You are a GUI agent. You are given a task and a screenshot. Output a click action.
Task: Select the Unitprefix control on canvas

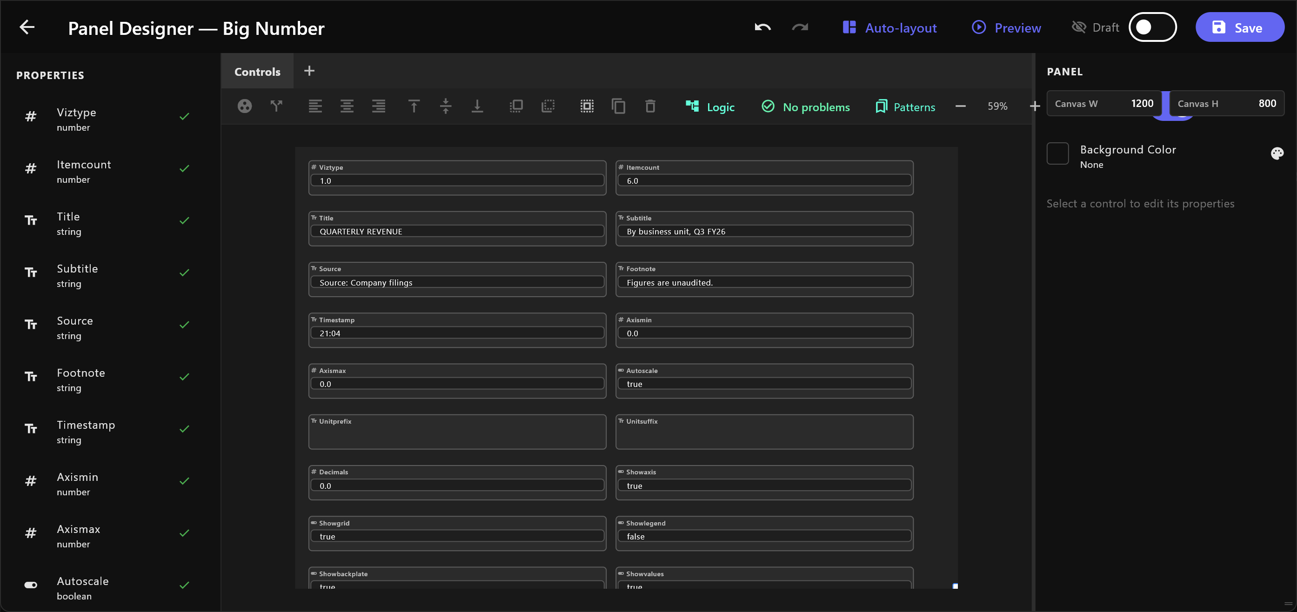(x=457, y=432)
